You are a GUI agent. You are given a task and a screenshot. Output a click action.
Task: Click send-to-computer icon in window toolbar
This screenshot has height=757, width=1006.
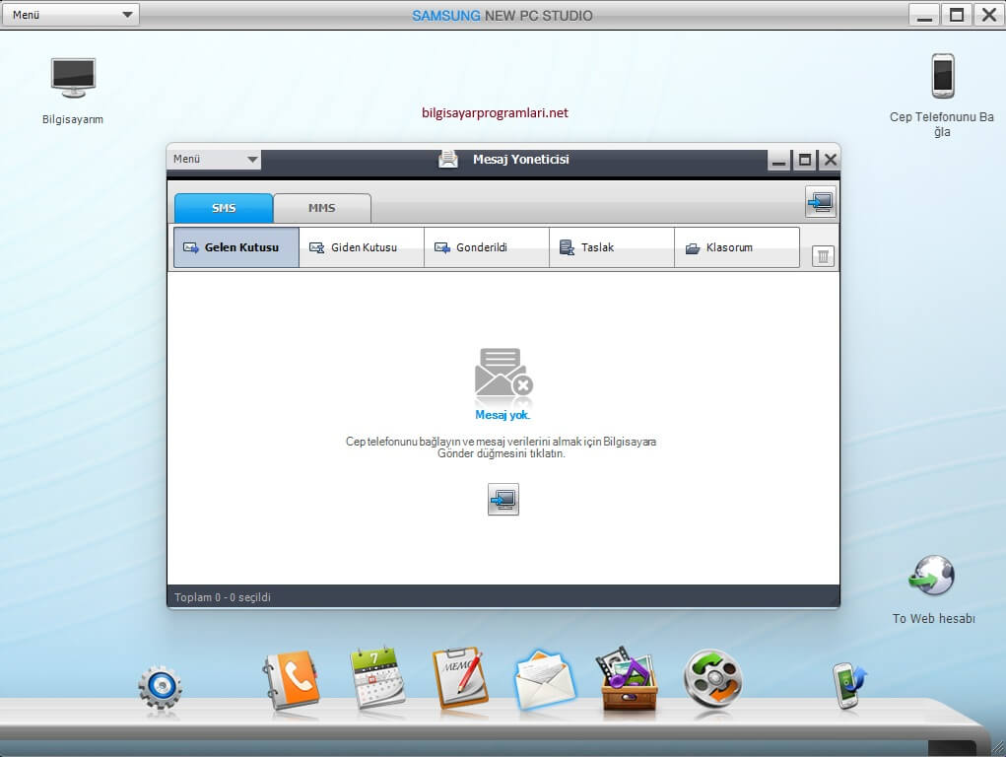pos(821,202)
